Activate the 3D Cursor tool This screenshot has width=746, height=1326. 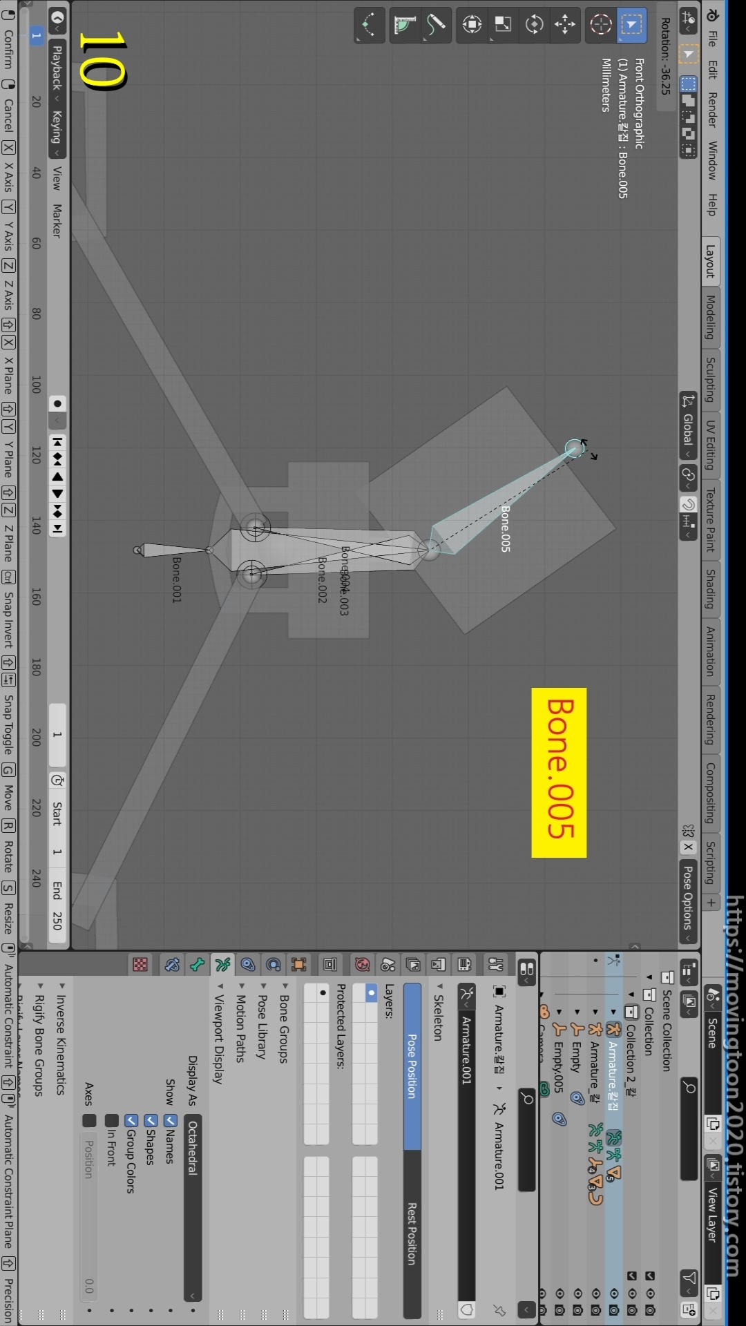pos(600,25)
